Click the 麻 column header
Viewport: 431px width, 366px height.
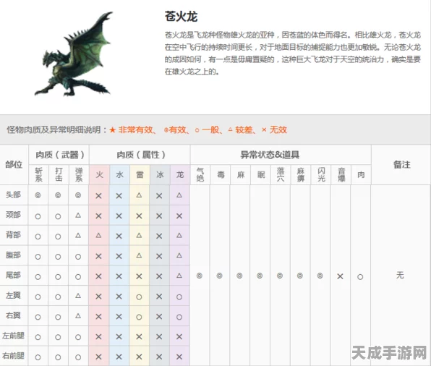coord(241,174)
